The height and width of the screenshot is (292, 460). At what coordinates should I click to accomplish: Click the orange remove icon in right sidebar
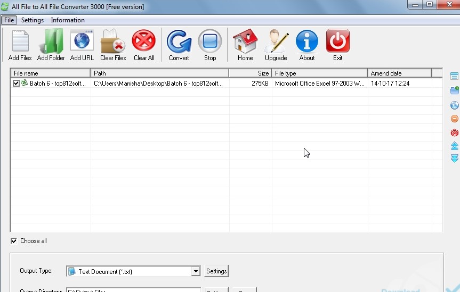coord(455,119)
